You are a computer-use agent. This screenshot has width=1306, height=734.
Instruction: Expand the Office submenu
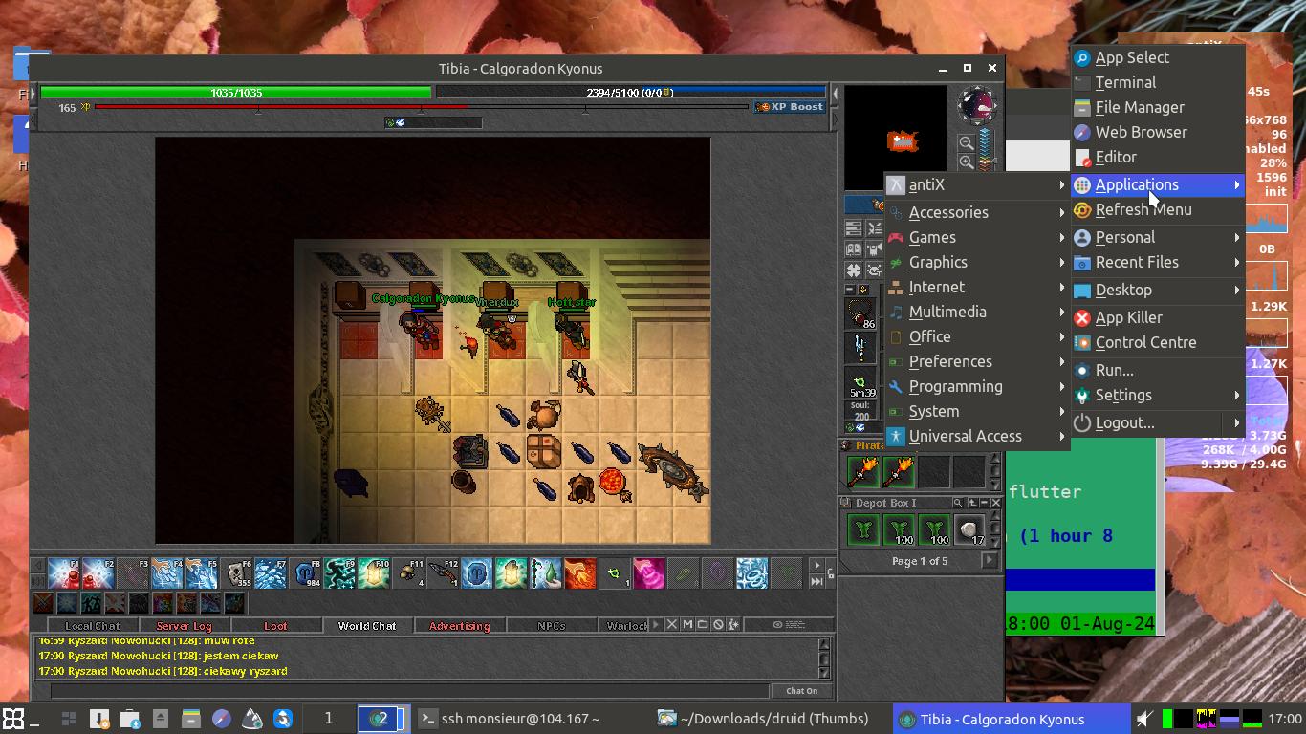coord(976,336)
